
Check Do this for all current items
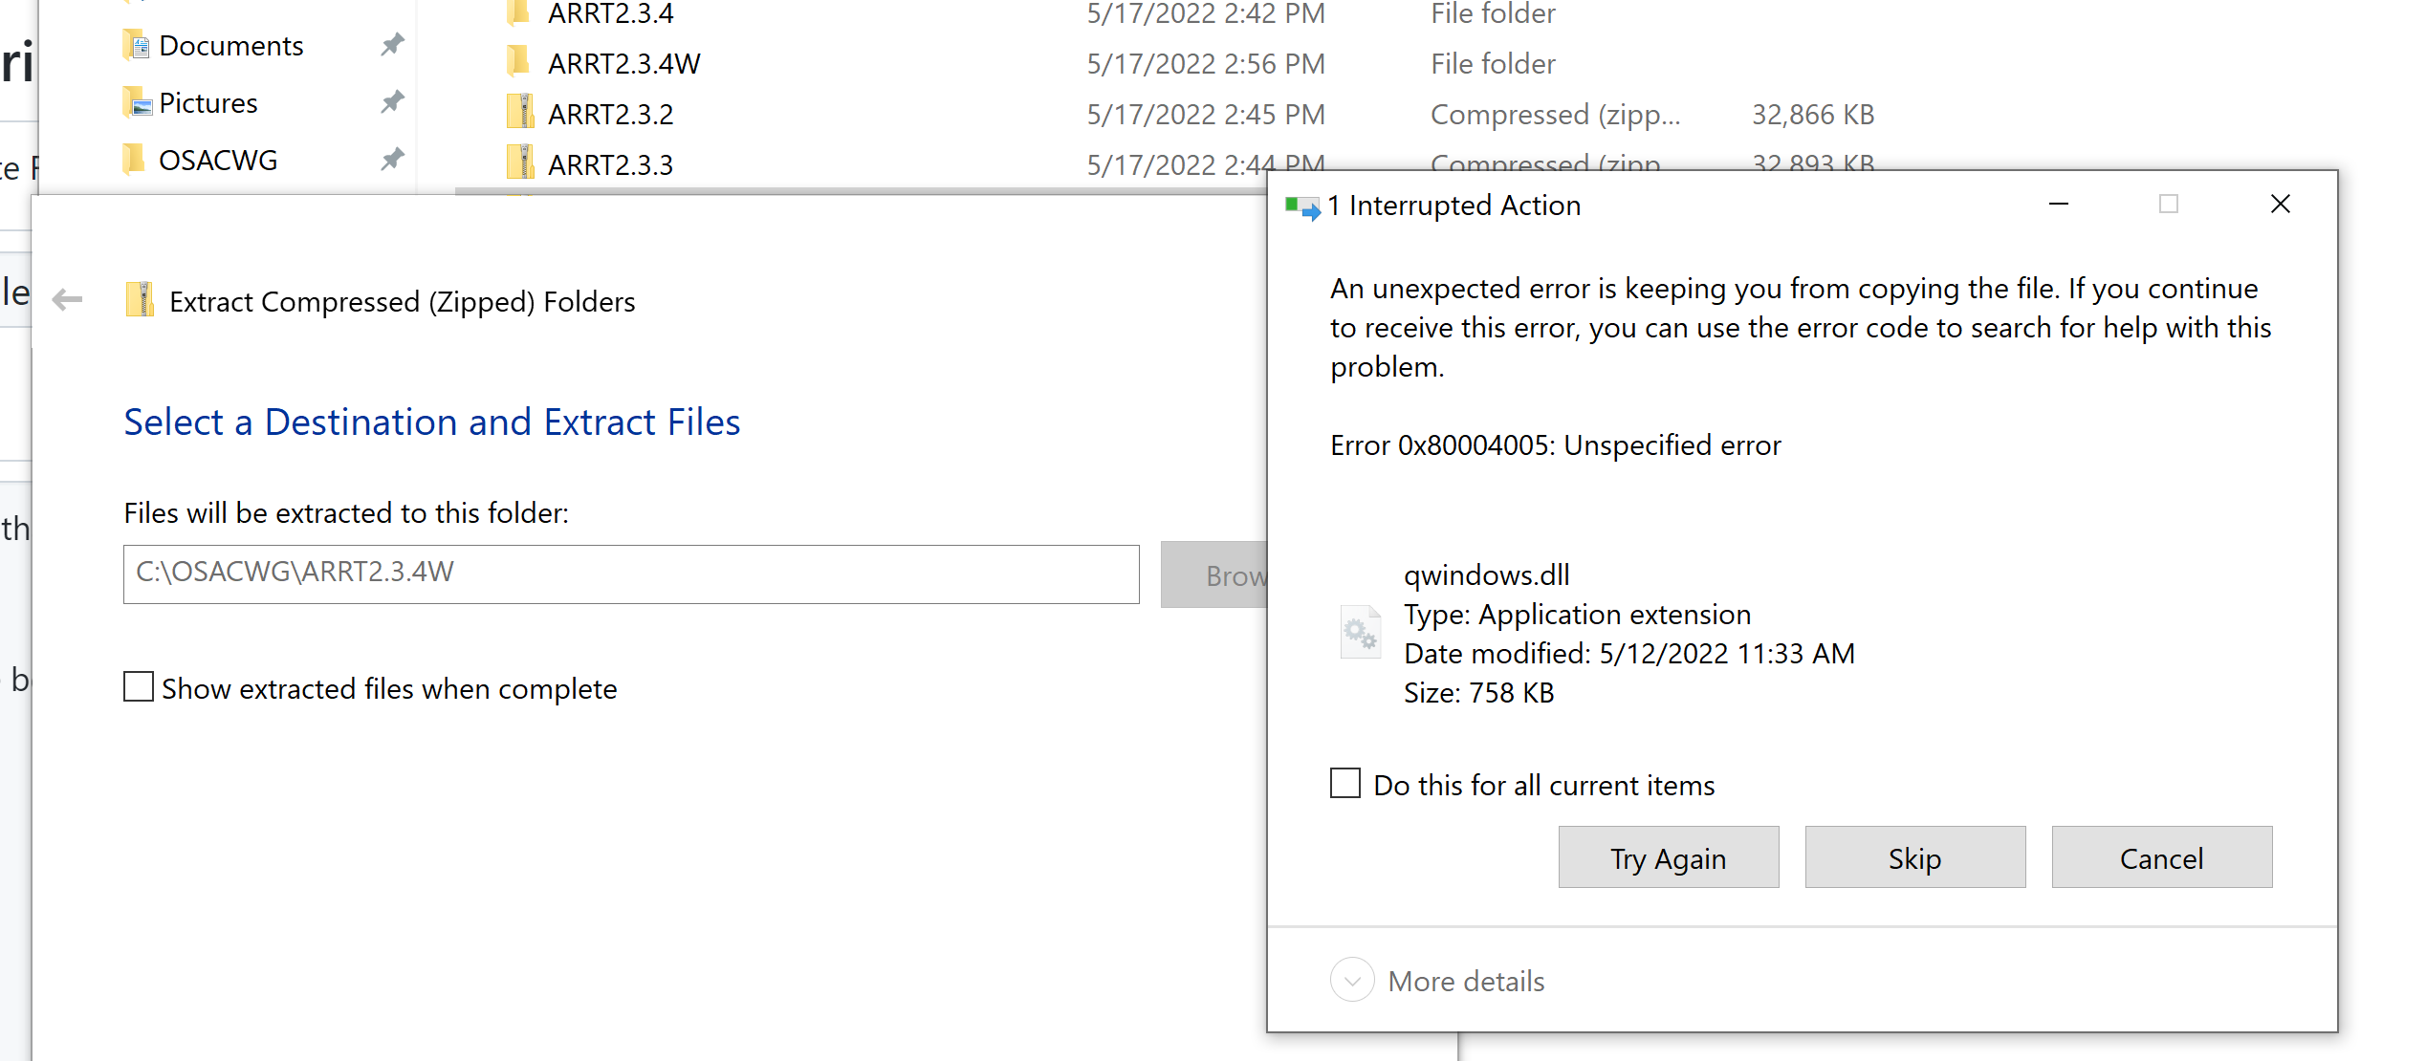1344,783
